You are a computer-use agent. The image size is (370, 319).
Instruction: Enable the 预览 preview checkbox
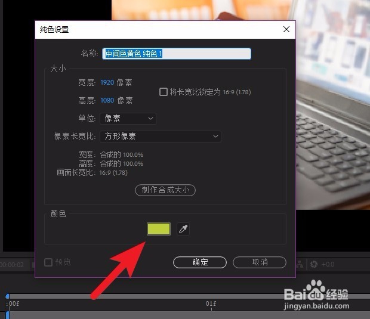(x=48, y=262)
